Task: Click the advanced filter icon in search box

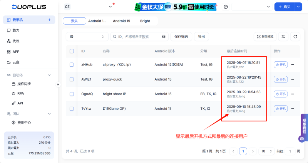Action: (164, 37)
